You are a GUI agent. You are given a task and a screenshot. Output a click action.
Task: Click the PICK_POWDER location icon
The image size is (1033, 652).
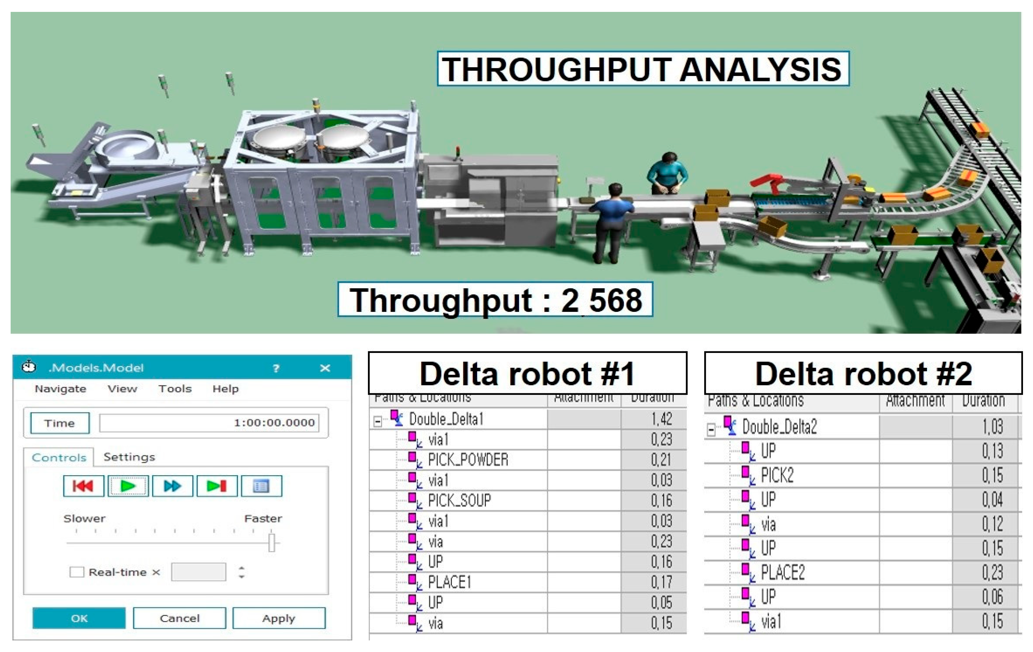click(414, 459)
